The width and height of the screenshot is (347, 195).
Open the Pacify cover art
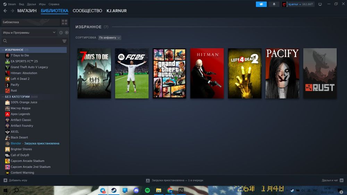click(282, 73)
